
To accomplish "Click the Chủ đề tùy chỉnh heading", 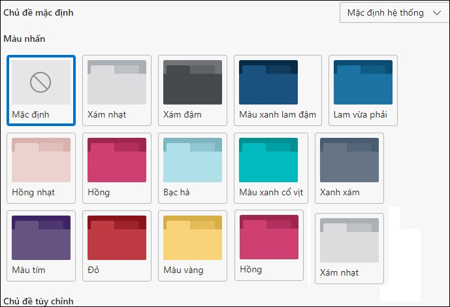I will [x=39, y=301].
